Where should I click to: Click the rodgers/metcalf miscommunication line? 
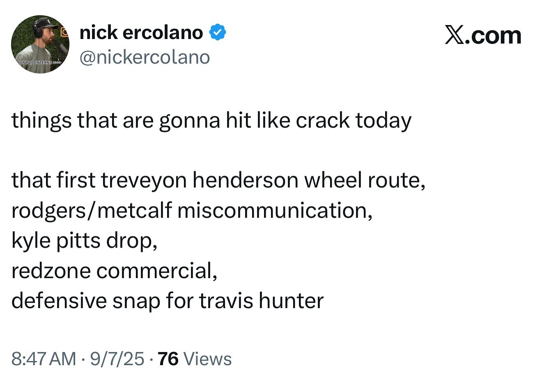point(192,210)
